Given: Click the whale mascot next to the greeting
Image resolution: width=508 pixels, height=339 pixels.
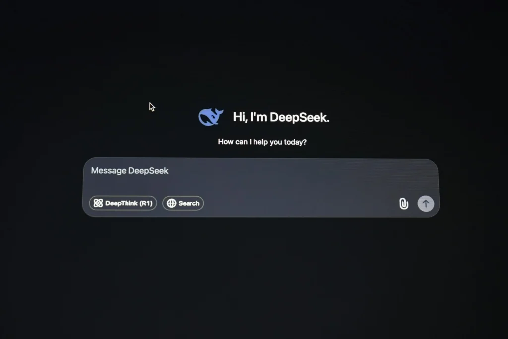Looking at the screenshot, I should (210, 116).
